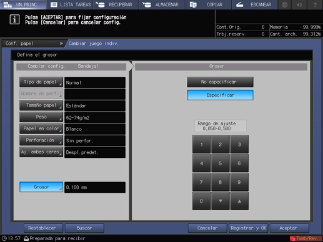This screenshot has width=323, height=242.
Task: Click the Buscar button
Action: point(84,228)
